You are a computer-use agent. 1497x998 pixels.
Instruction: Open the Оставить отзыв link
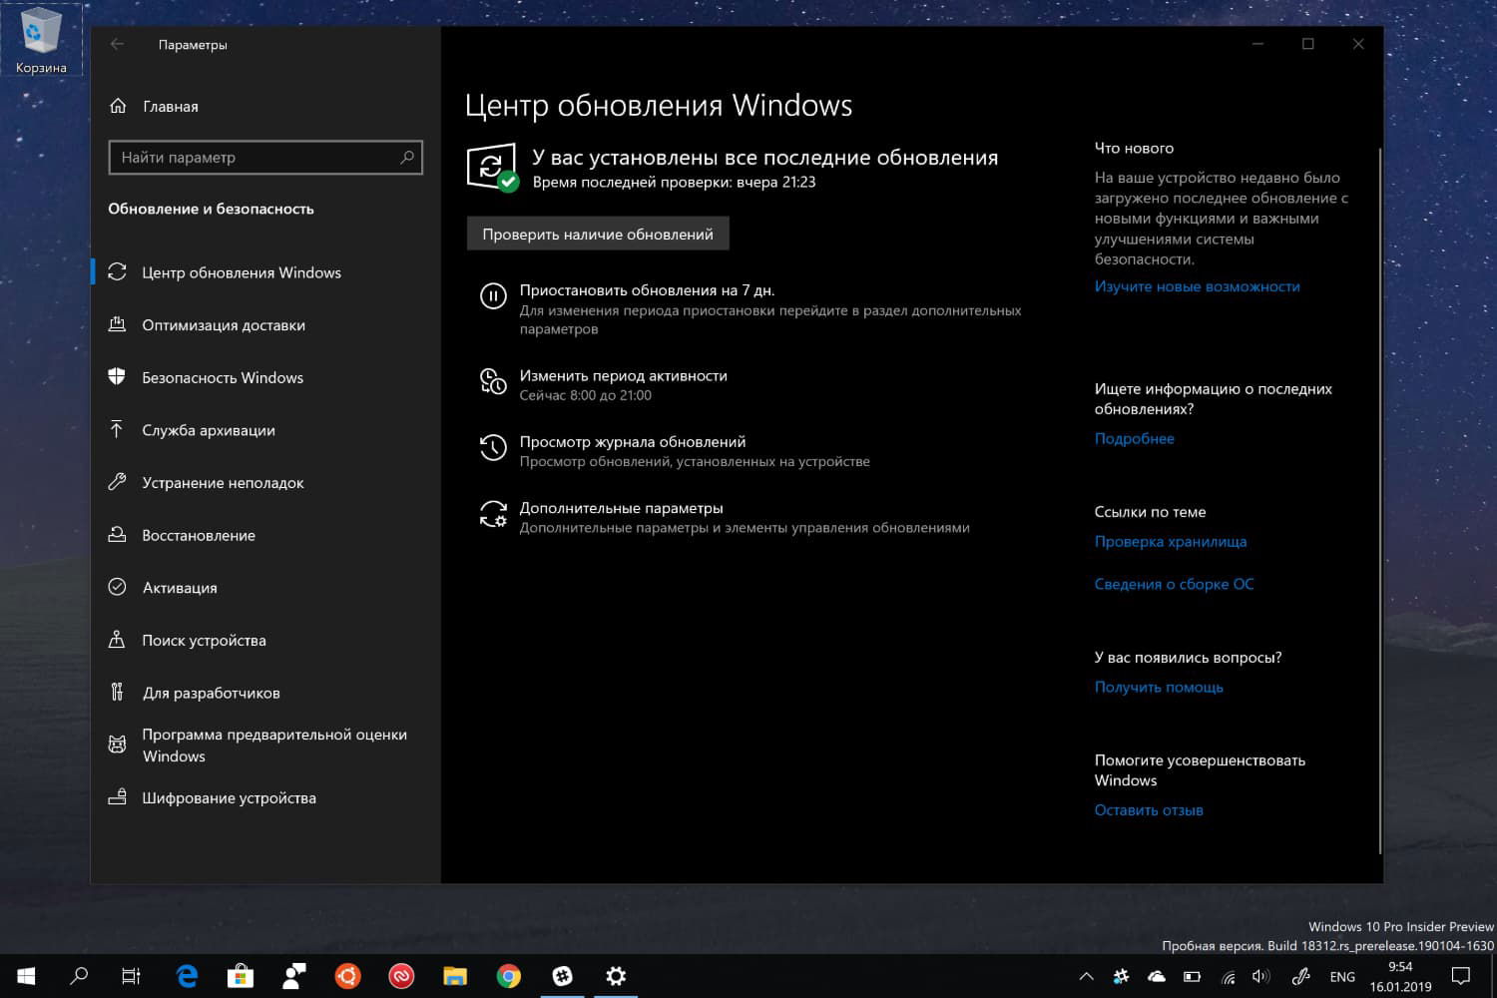tap(1148, 809)
